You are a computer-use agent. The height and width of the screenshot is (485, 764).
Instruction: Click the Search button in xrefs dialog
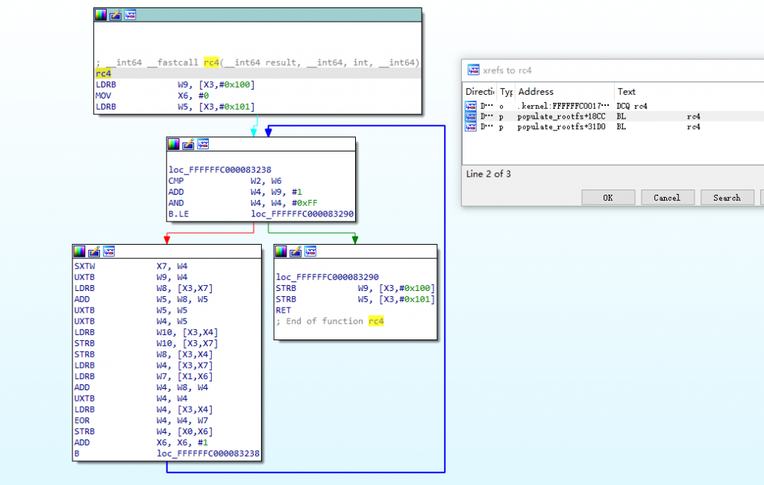pyautogui.click(x=726, y=198)
